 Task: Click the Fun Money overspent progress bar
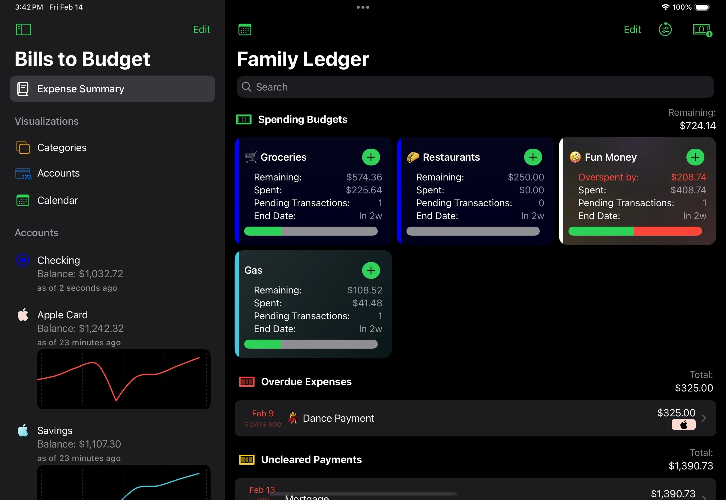[x=635, y=231]
